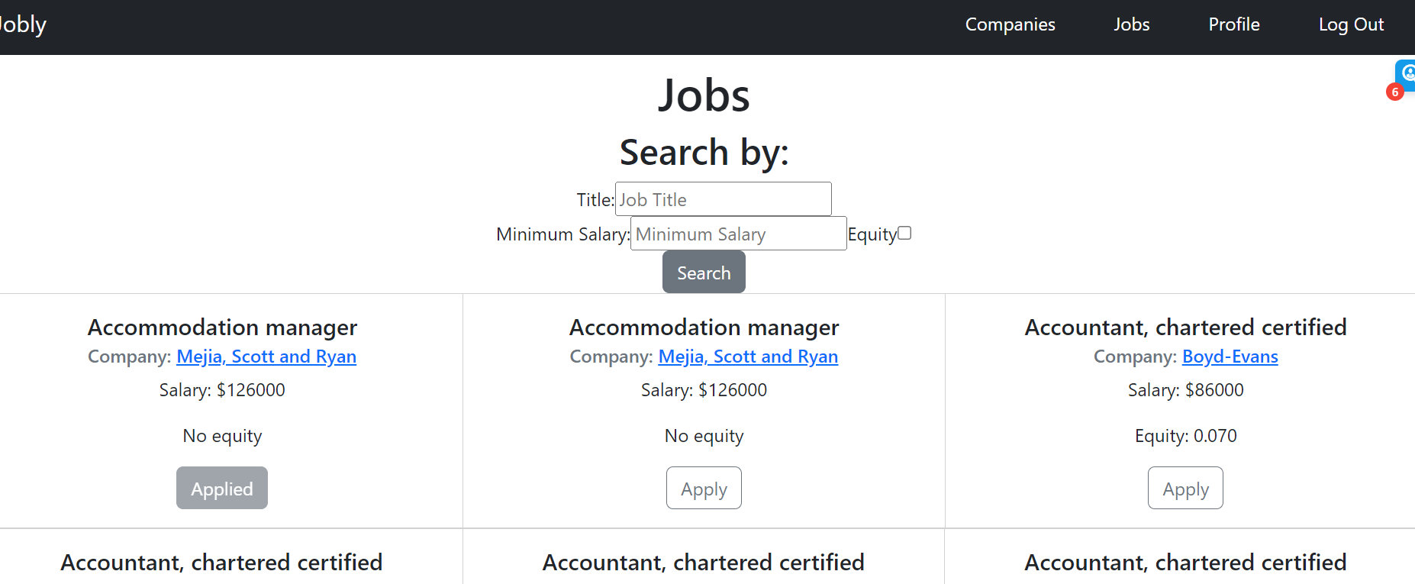Go to the Jobs nav item
Image resolution: width=1415 pixels, height=584 pixels.
click(1131, 25)
